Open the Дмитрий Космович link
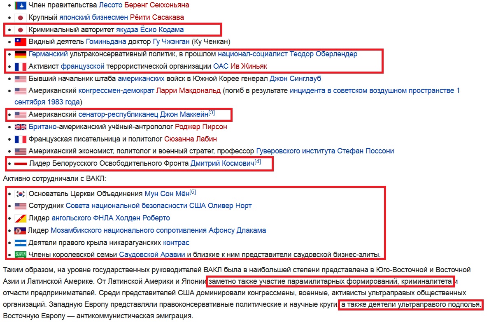This screenshot has width=496, height=322. [x=222, y=164]
